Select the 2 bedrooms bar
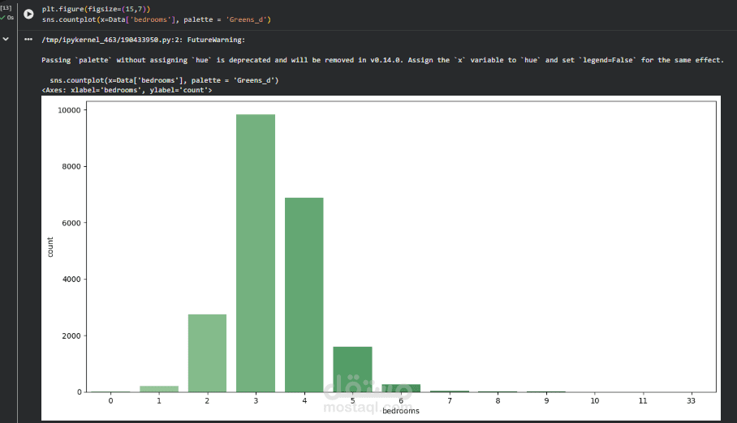This screenshot has width=737, height=423. coord(207,352)
